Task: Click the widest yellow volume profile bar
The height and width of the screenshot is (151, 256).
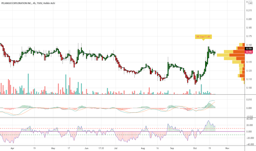Action: (x=223, y=55)
